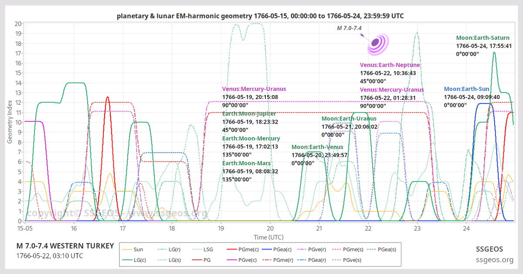Image resolution: width=523 pixels, height=274 pixels.
Task: Click the solid green LG(c) legend line sample
Action: pos(127,260)
